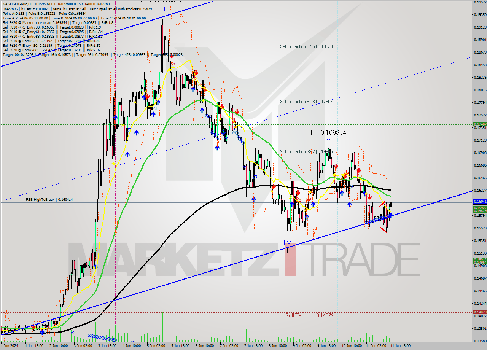
Task: Click the '6 Jun 10:00' time label
Action: point(204,346)
